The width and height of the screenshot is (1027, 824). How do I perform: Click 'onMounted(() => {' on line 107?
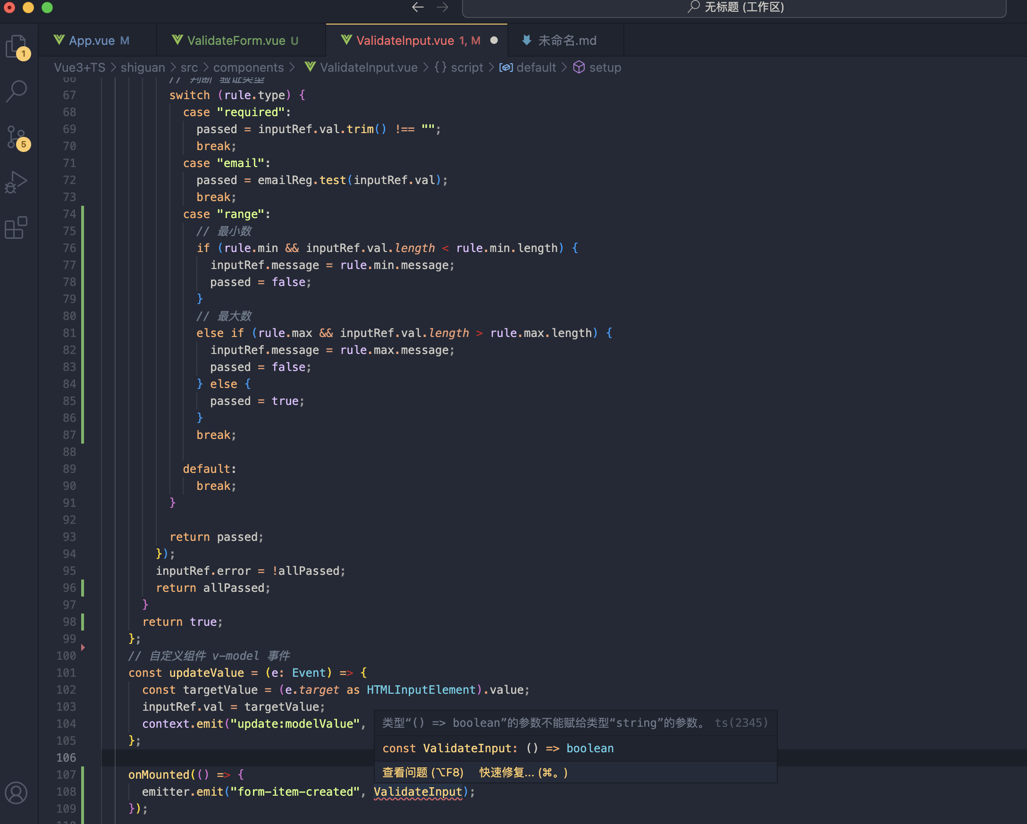[x=186, y=775]
